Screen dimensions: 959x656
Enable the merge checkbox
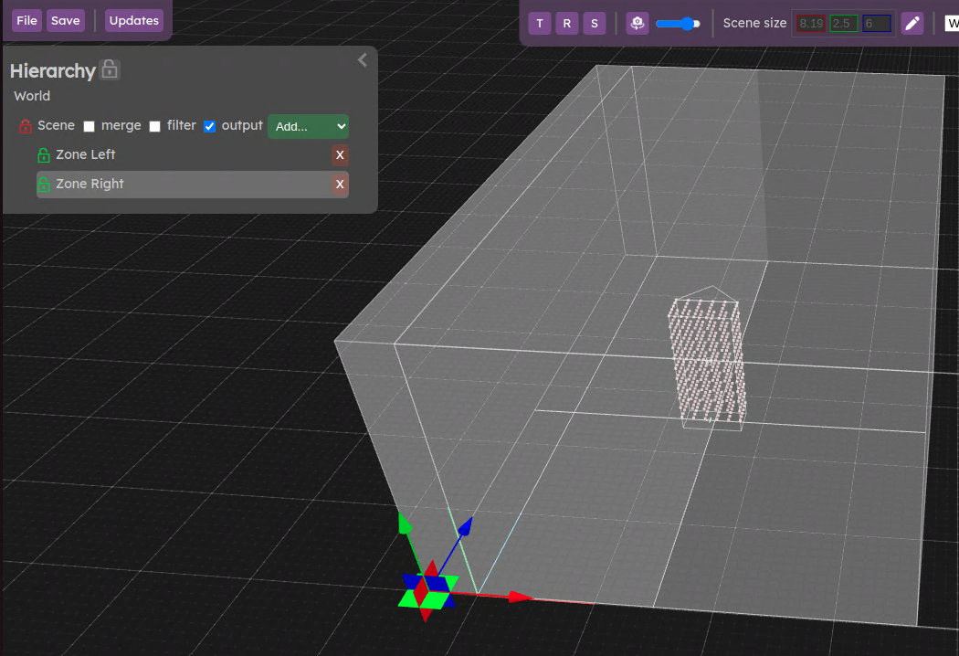tap(90, 126)
